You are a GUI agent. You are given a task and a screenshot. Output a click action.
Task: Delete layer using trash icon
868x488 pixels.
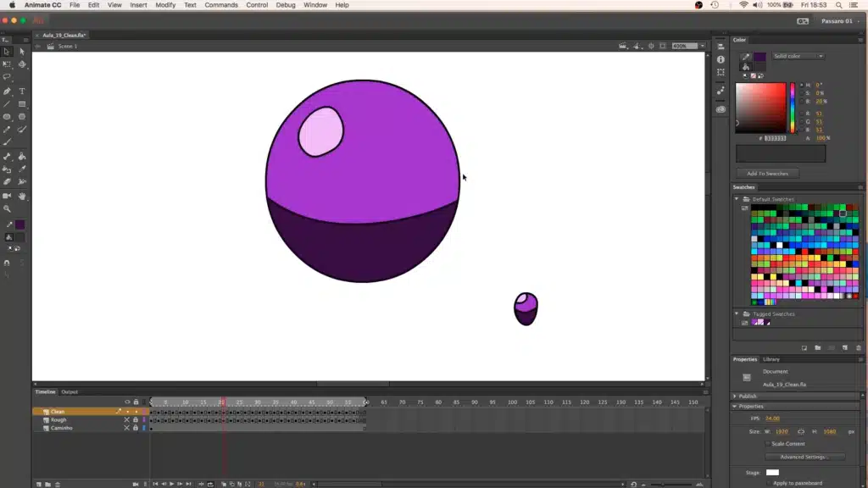pyautogui.click(x=58, y=484)
